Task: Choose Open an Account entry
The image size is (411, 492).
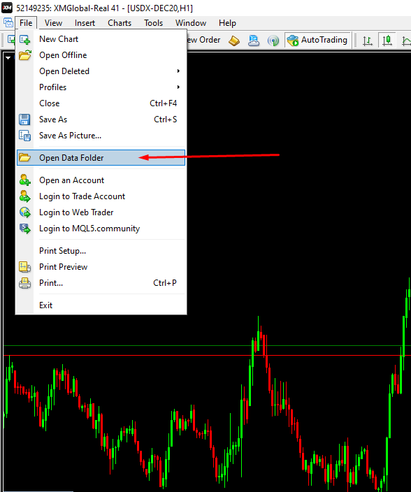Action: [x=101, y=180]
